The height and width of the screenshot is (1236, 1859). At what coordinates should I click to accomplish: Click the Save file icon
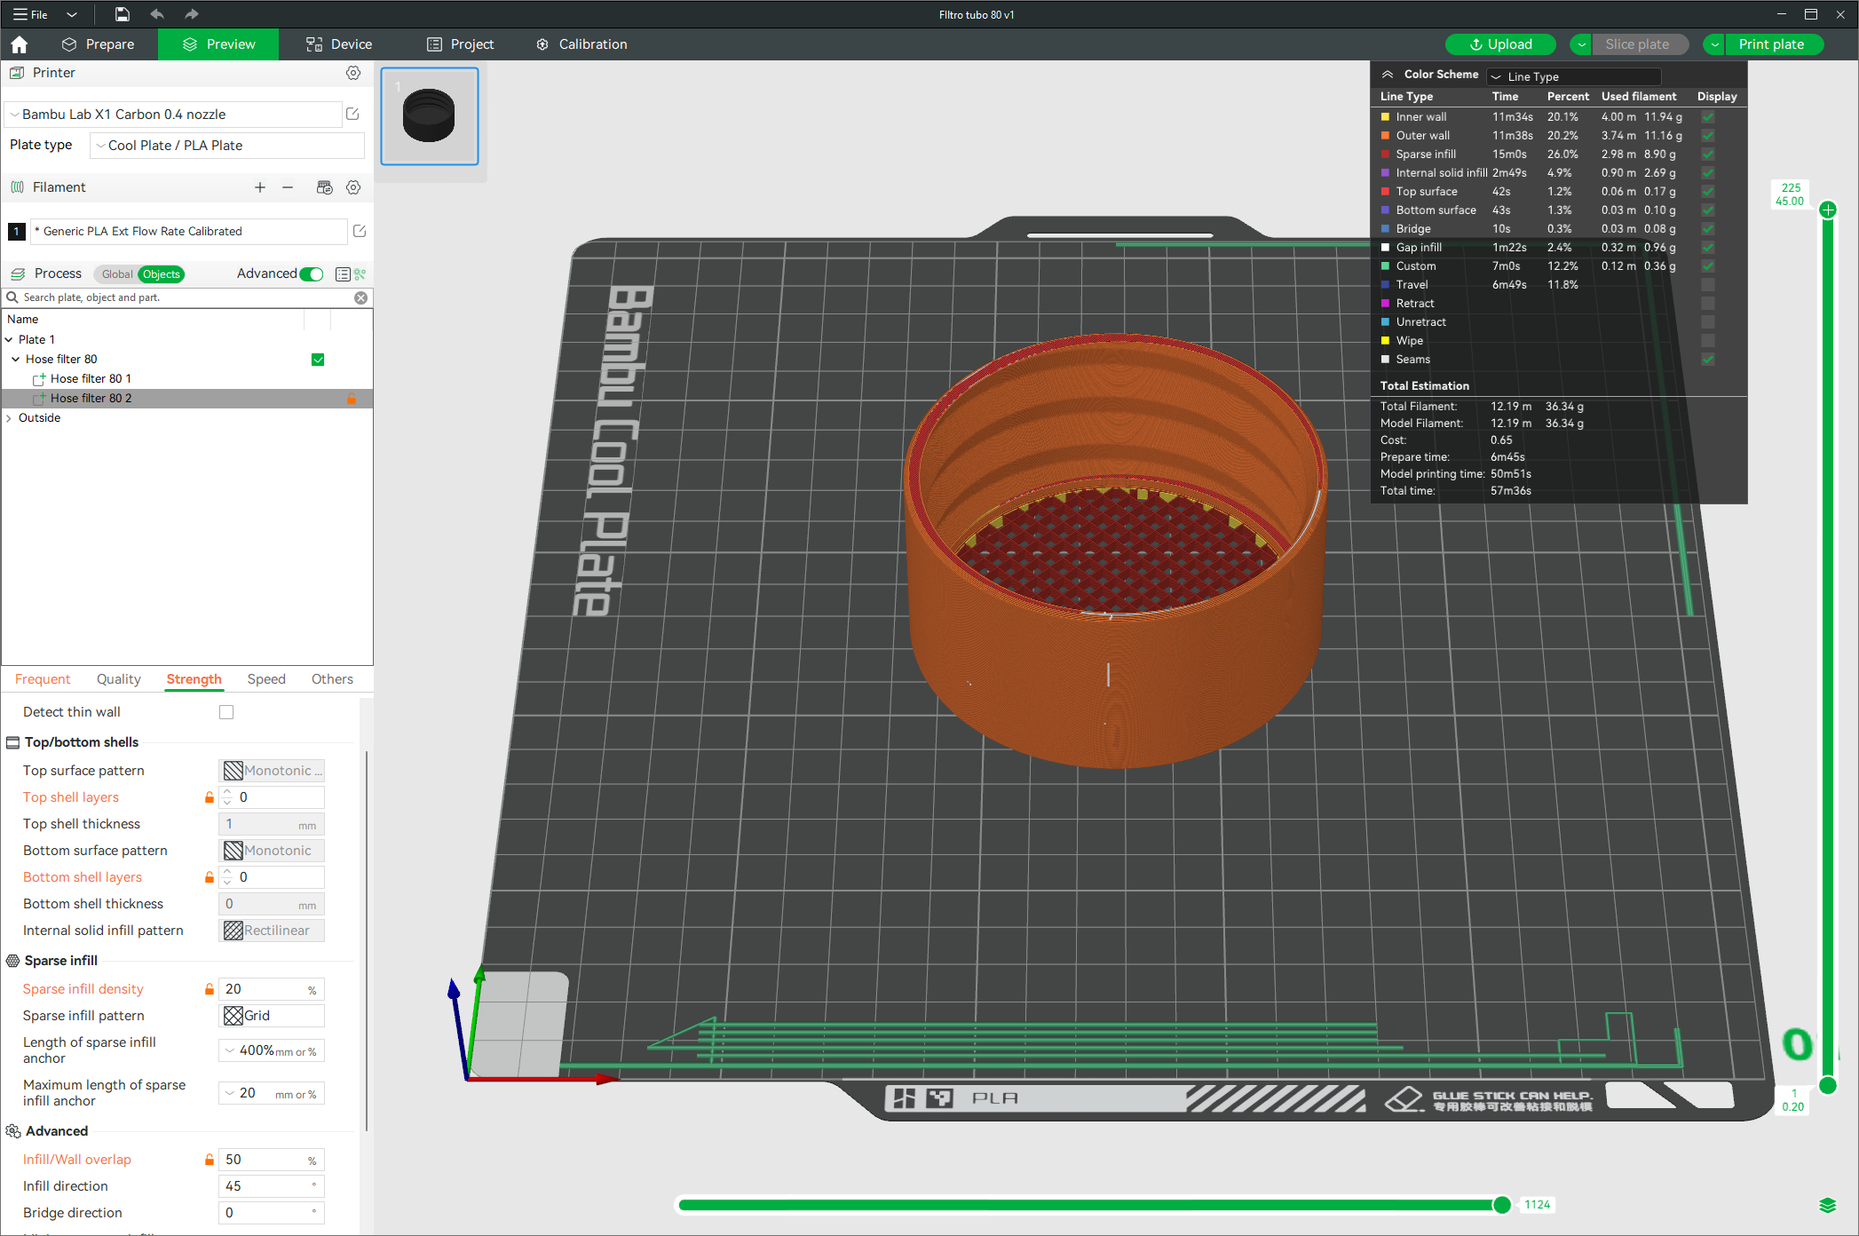click(x=123, y=14)
